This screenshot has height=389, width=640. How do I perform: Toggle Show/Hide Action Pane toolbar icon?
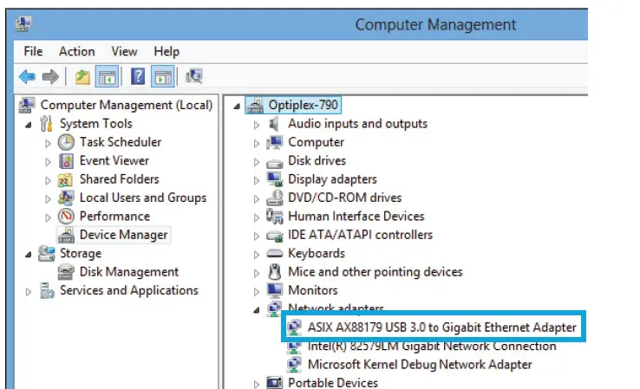tap(163, 76)
